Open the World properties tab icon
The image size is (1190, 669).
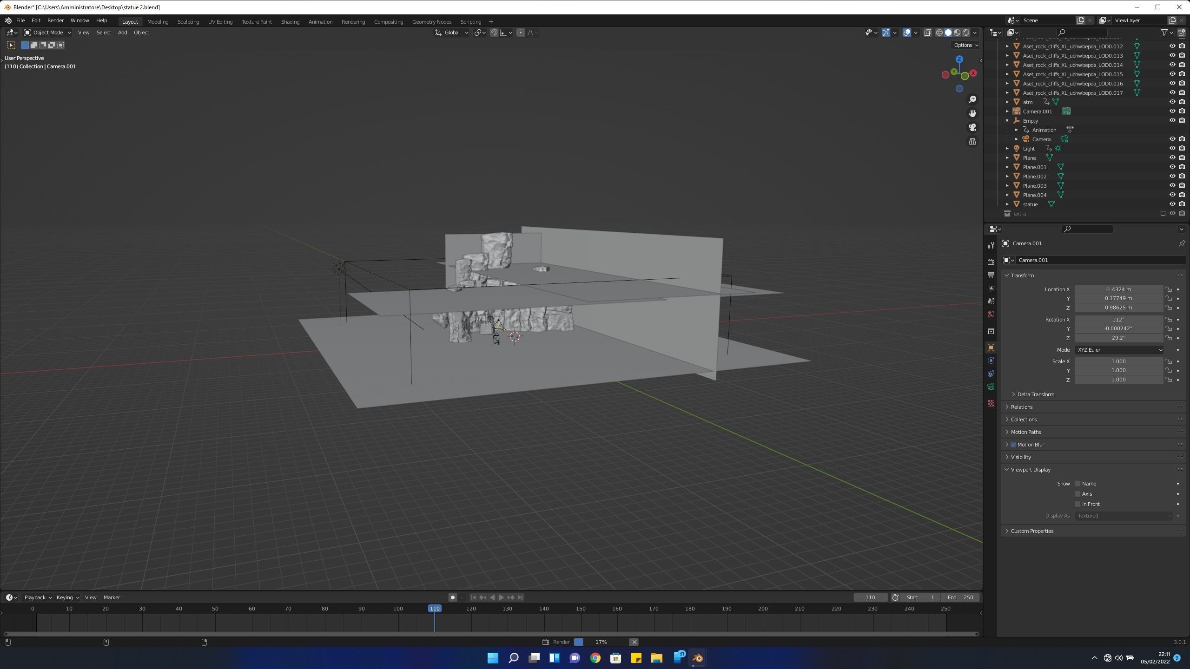(x=991, y=315)
